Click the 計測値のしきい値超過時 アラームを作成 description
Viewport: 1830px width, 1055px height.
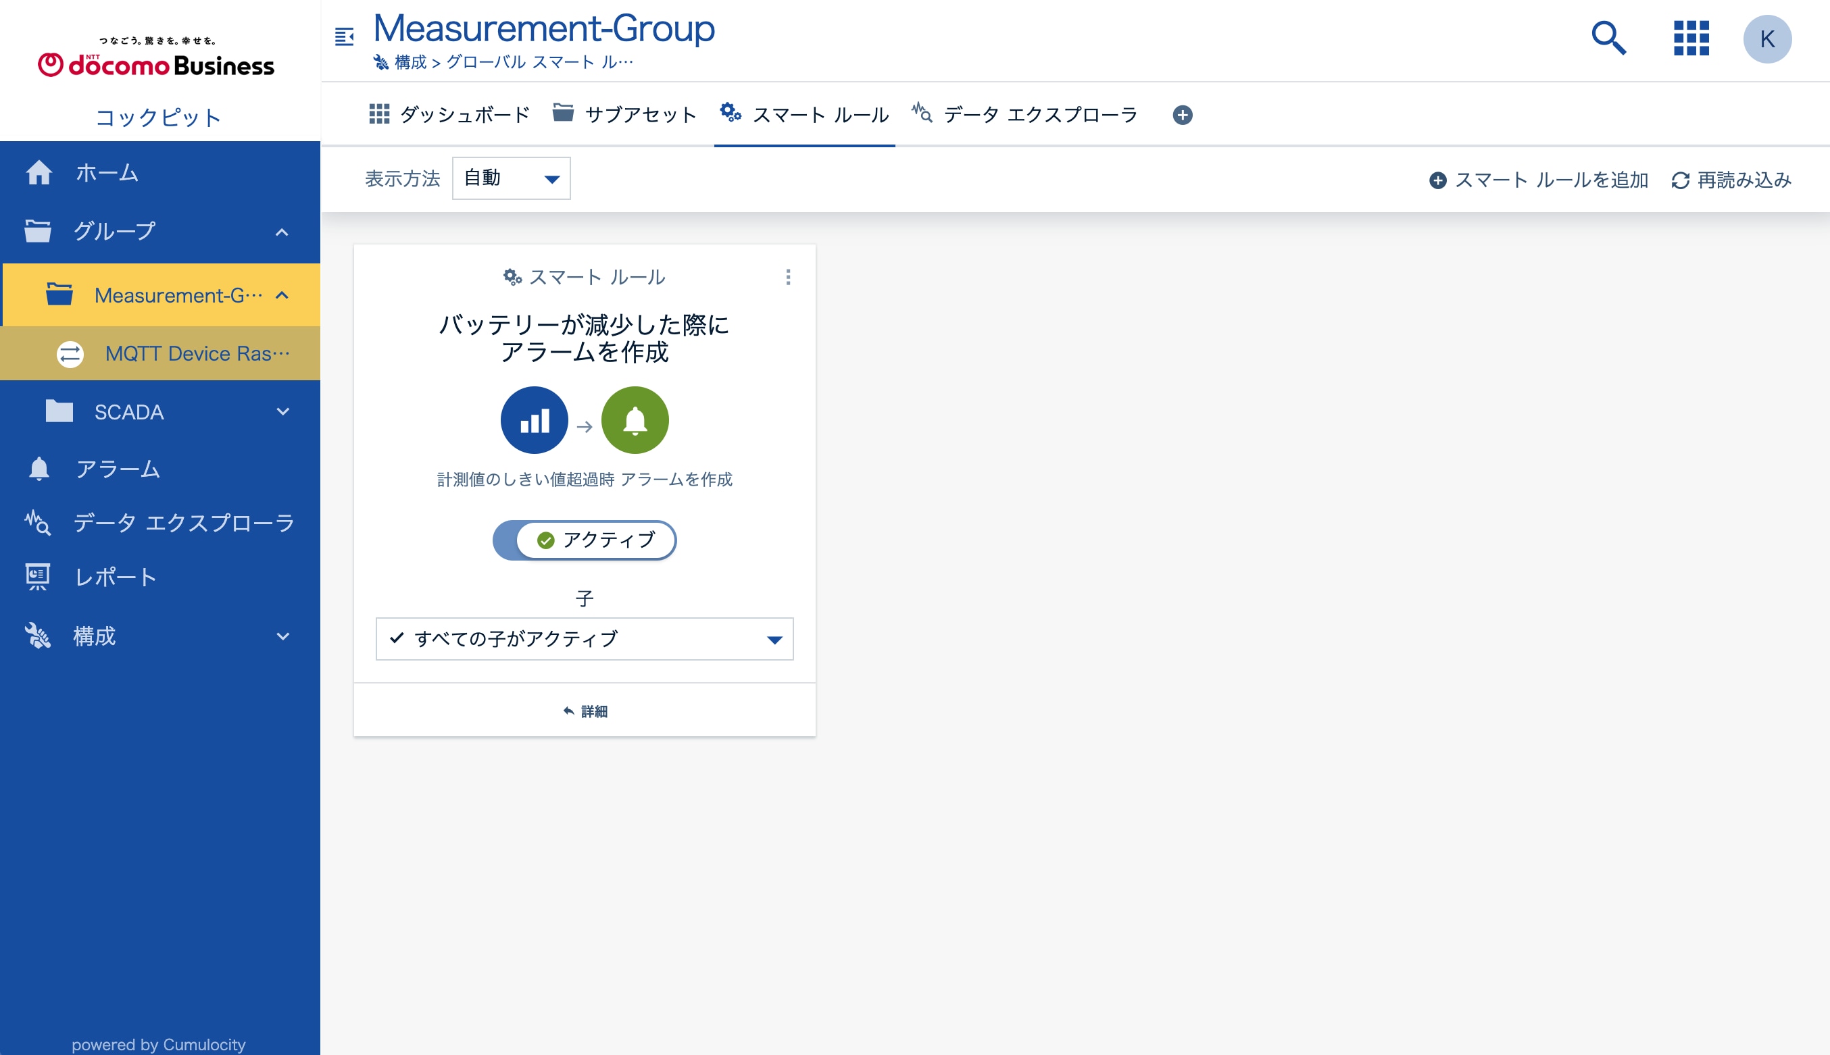pos(584,479)
